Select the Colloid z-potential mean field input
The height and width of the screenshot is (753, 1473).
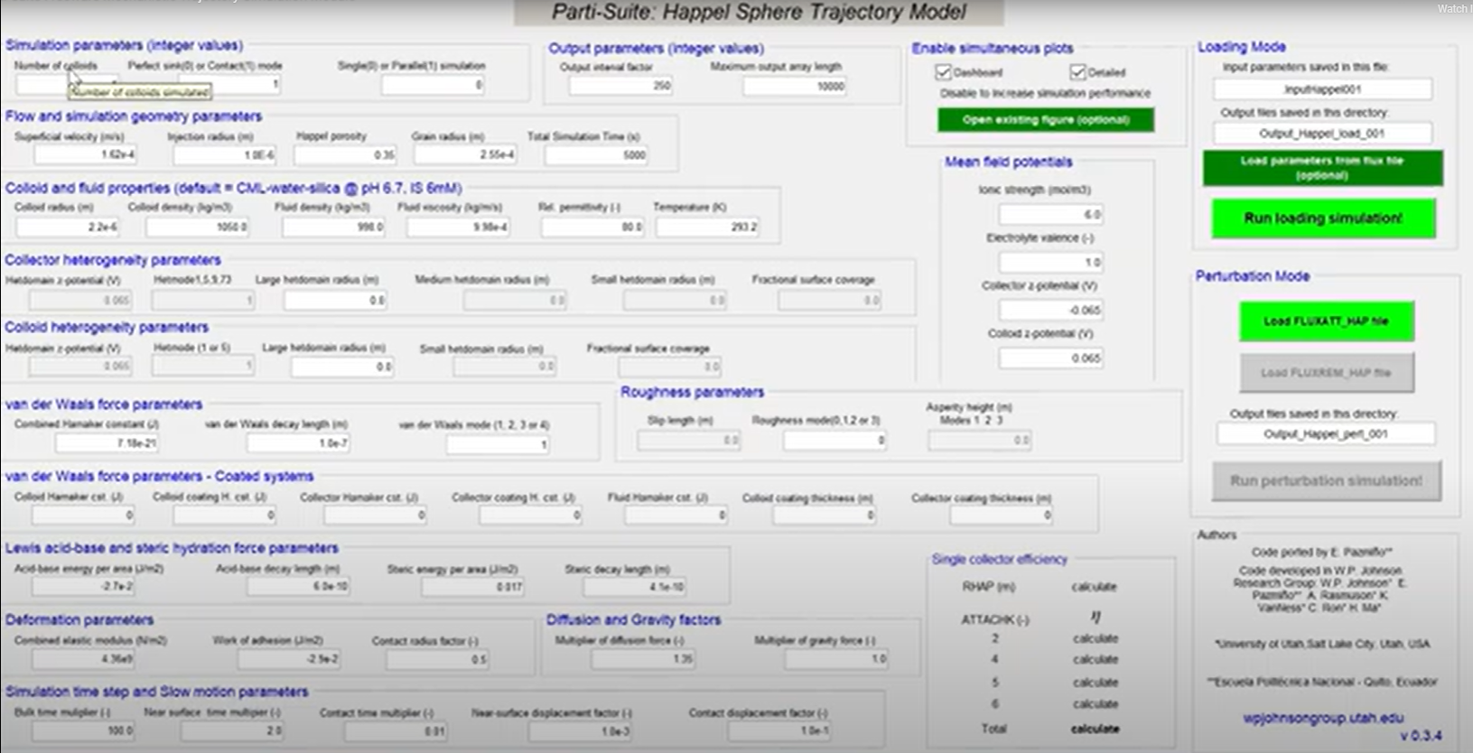tap(1051, 358)
